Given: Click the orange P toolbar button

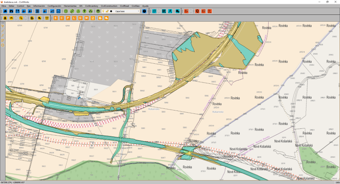Looking at the screenshot, I should (68, 18).
